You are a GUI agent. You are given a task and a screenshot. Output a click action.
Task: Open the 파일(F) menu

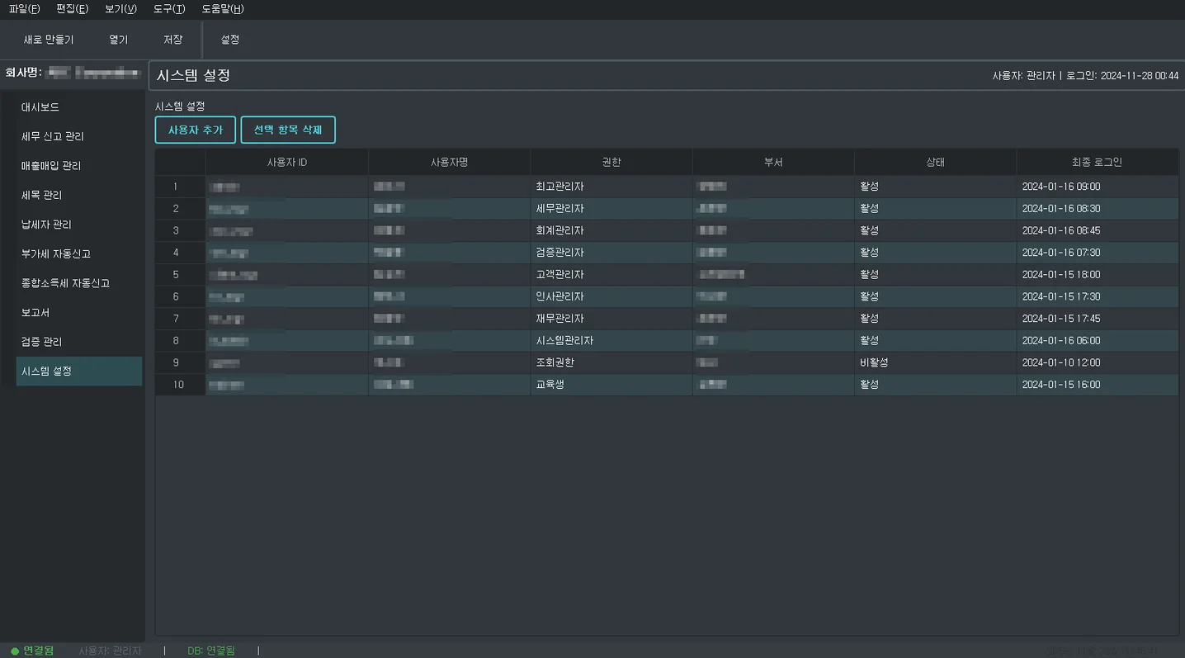[24, 9]
